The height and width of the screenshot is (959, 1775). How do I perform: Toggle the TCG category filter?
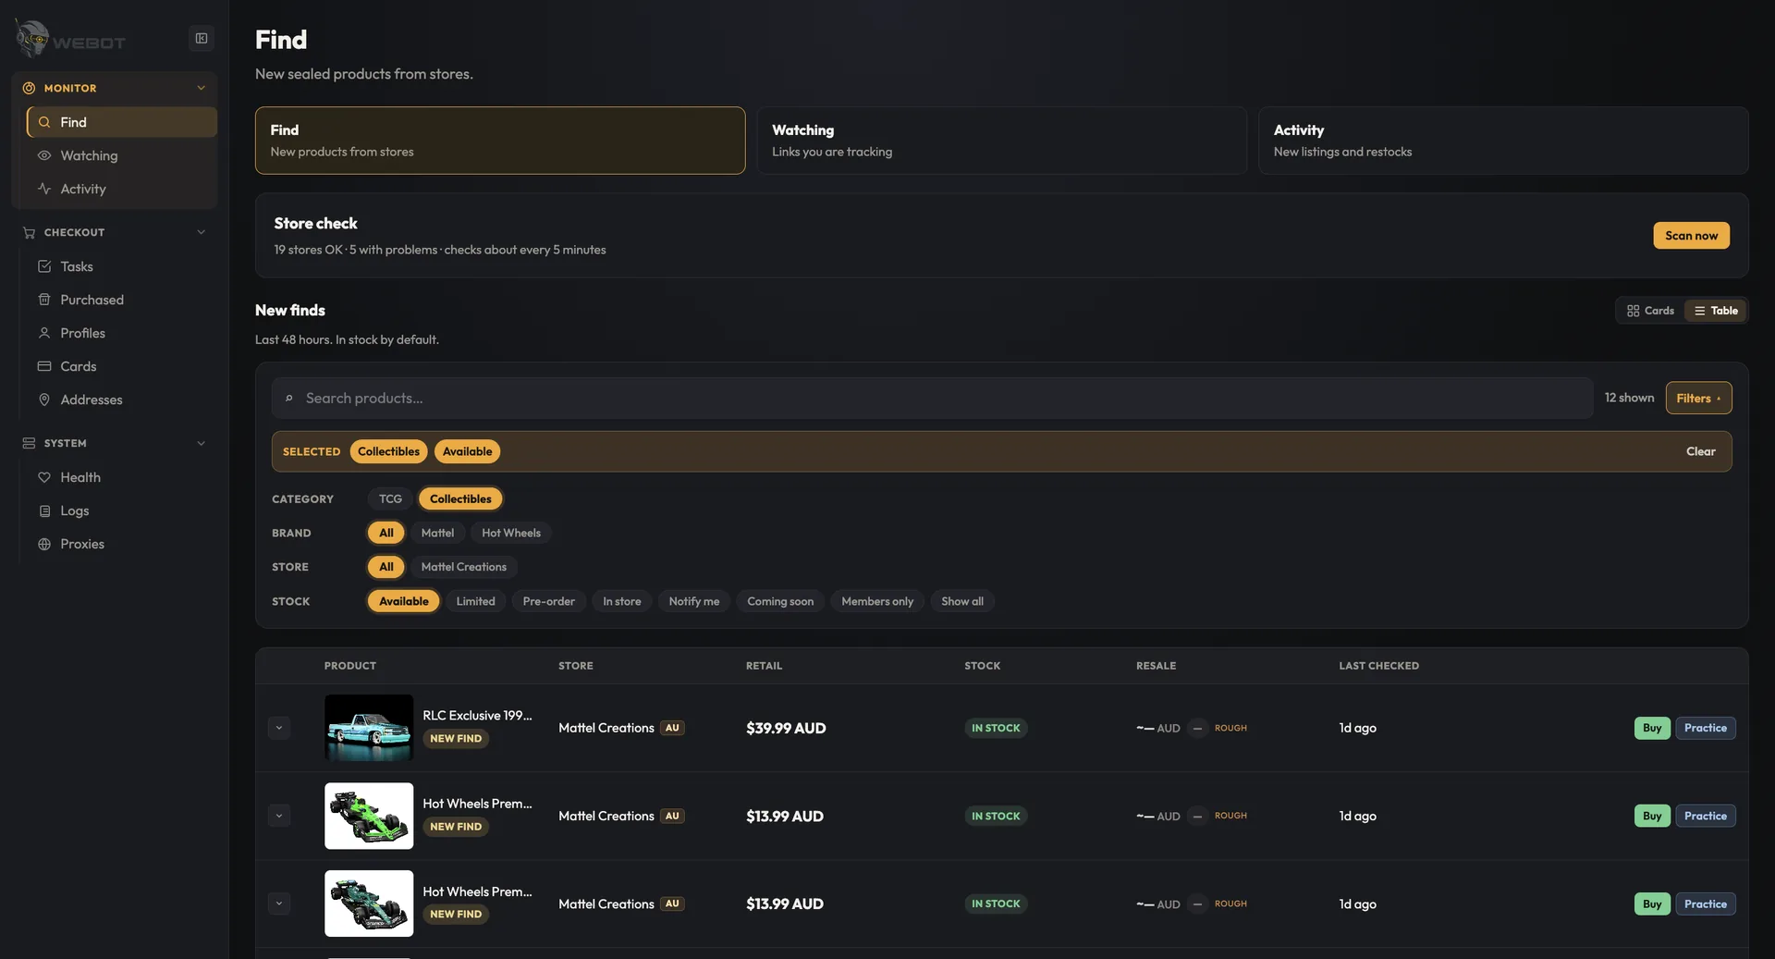click(390, 498)
